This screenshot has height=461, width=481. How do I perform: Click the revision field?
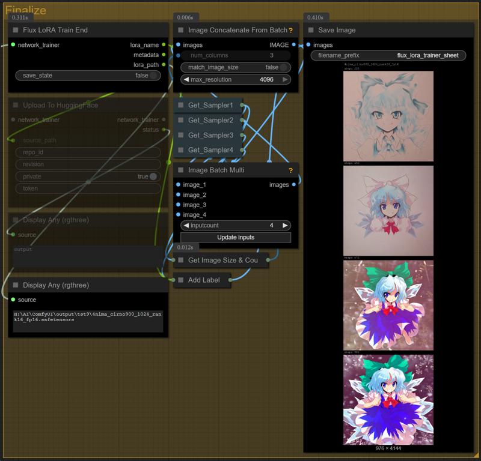pos(88,164)
